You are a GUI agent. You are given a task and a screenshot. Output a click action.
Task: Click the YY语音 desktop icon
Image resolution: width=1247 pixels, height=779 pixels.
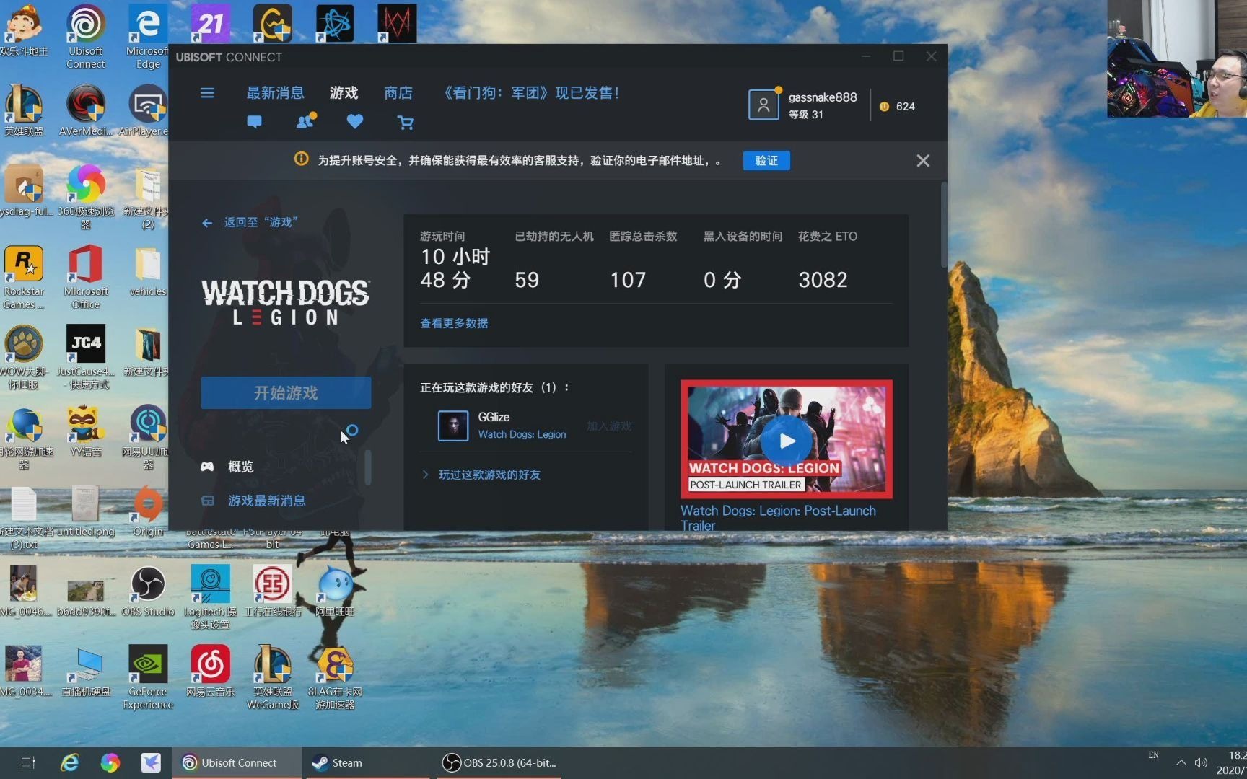(x=86, y=431)
